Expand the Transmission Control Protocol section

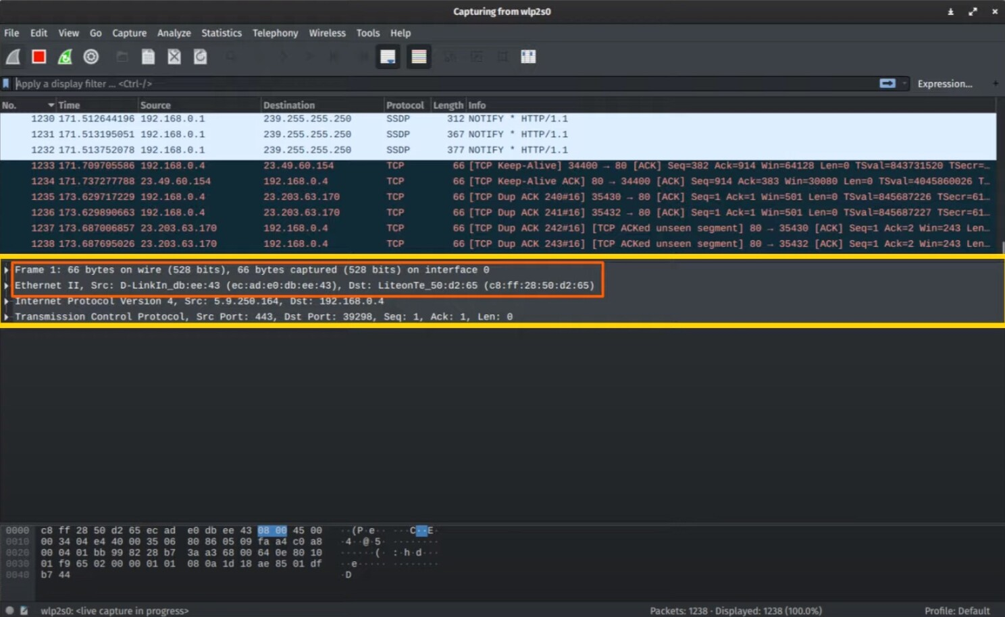pos(6,317)
